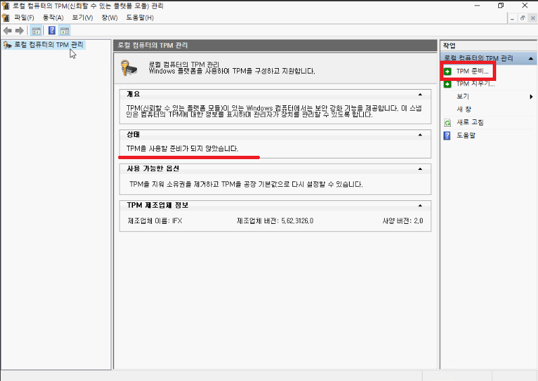Click the 새로 고침 action
Image resolution: width=538 pixels, height=381 pixels.
point(470,122)
